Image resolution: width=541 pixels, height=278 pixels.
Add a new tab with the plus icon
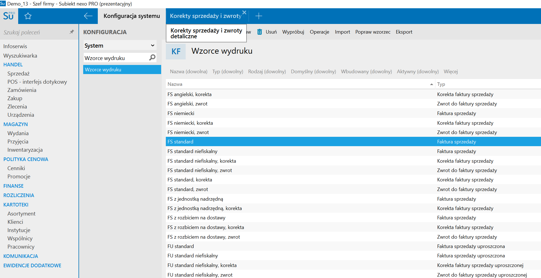[258, 16]
